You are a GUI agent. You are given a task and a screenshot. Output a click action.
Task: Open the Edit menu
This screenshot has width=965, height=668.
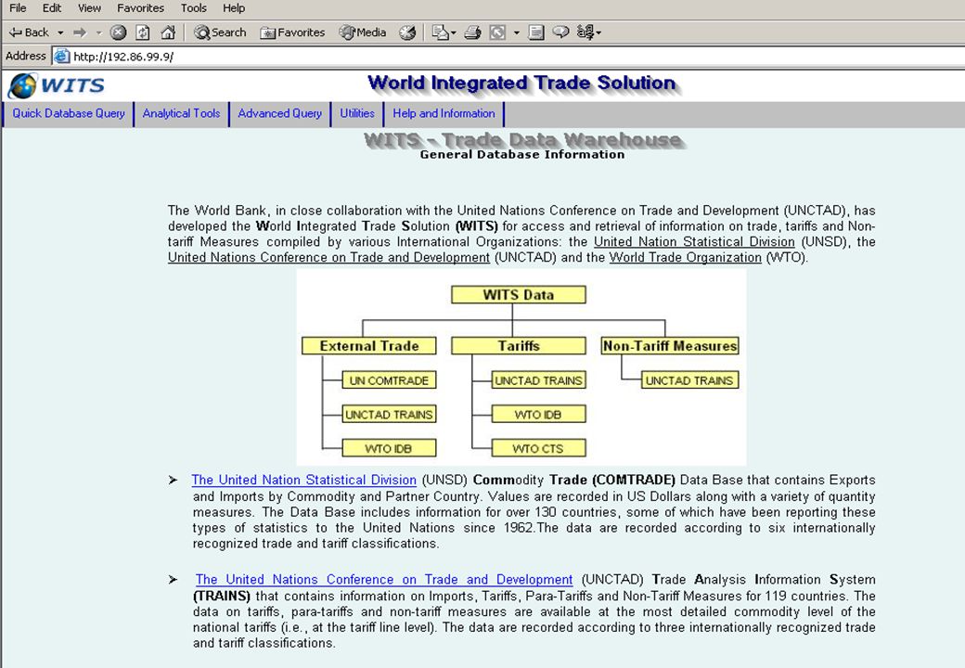click(52, 8)
